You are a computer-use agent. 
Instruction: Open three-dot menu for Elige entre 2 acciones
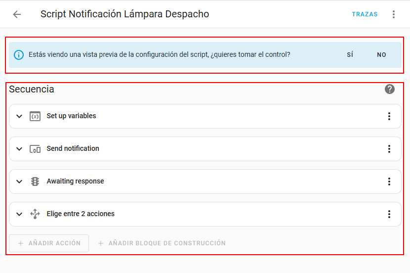(x=389, y=214)
